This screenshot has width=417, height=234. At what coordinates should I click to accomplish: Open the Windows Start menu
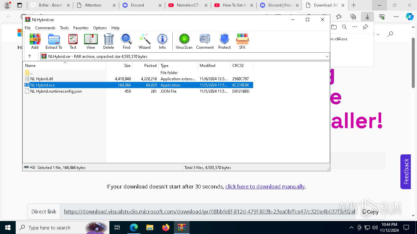point(7,227)
